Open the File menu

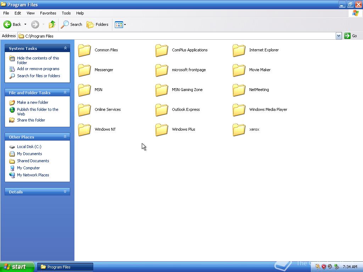pos(6,13)
